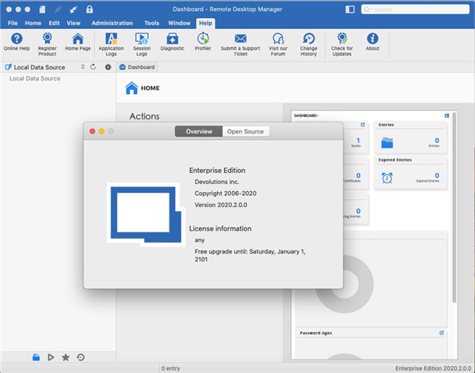Open the File menu
Image resolution: width=475 pixels, height=373 pixels.
click(x=13, y=23)
